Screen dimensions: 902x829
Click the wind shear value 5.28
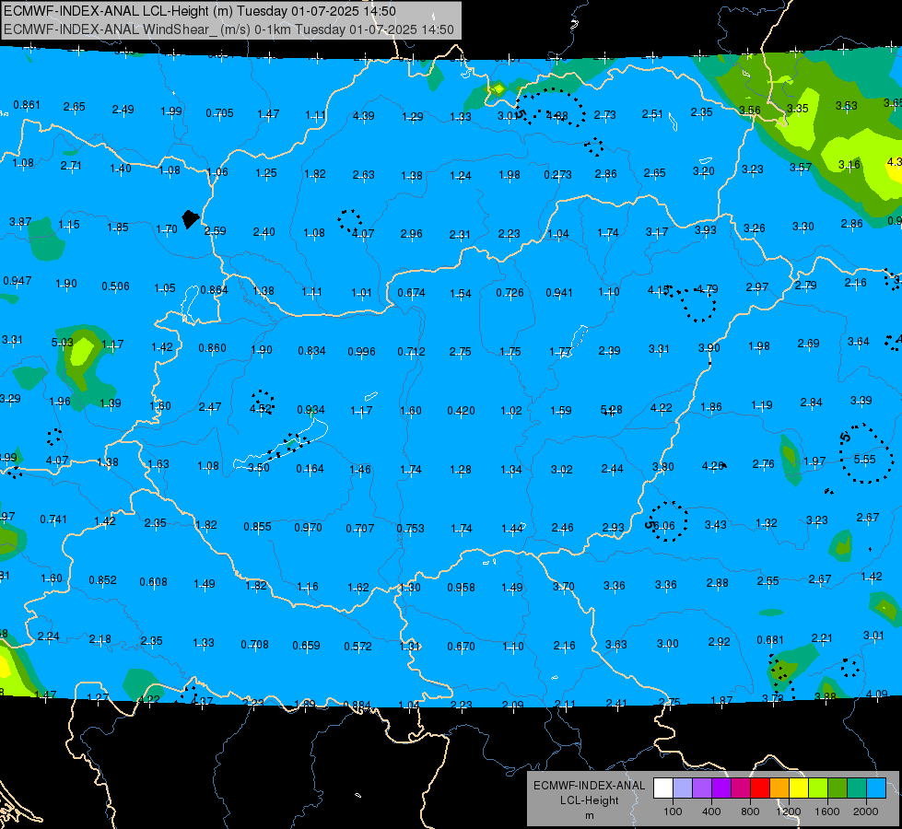point(611,410)
